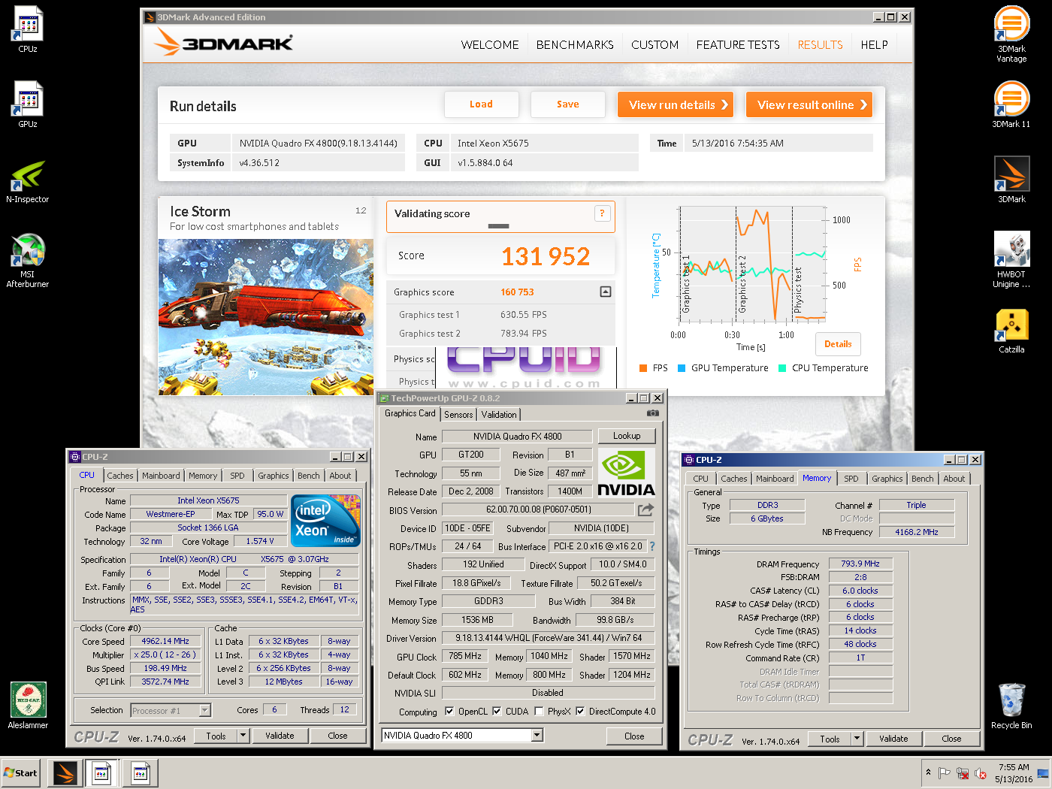The image size is (1052, 789).
Task: Click Ice Storm preview thumbnail
Action: 266,317
